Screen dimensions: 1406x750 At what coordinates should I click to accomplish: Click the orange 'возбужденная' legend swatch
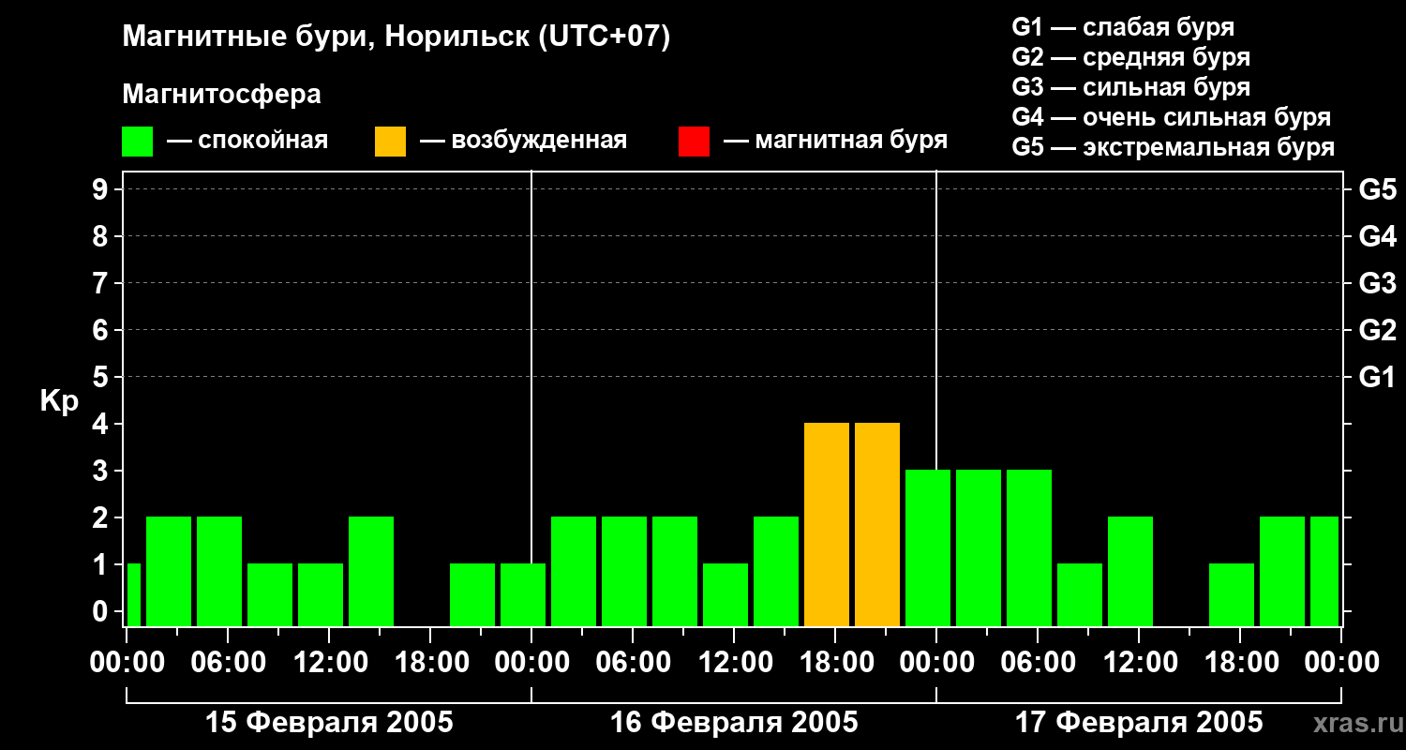pyautogui.click(x=390, y=142)
